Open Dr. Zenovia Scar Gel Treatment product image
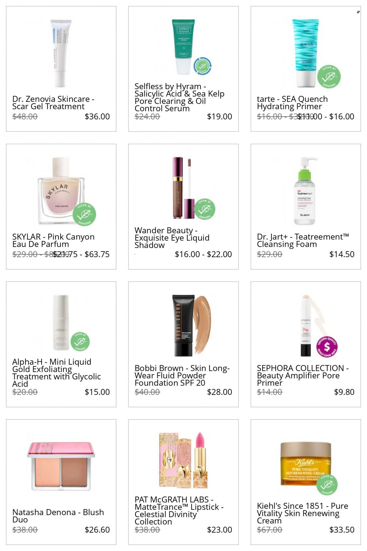This screenshot has height=551, width=367. (x=61, y=53)
